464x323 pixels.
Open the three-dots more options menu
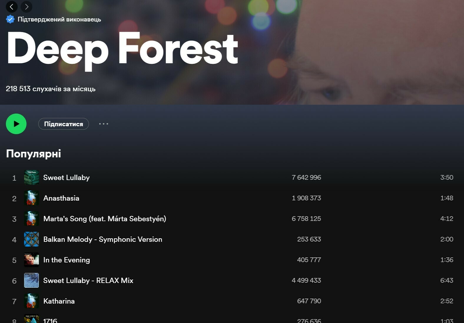point(104,124)
